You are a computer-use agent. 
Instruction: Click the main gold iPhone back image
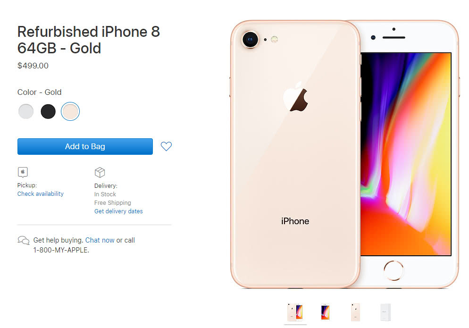click(x=295, y=154)
